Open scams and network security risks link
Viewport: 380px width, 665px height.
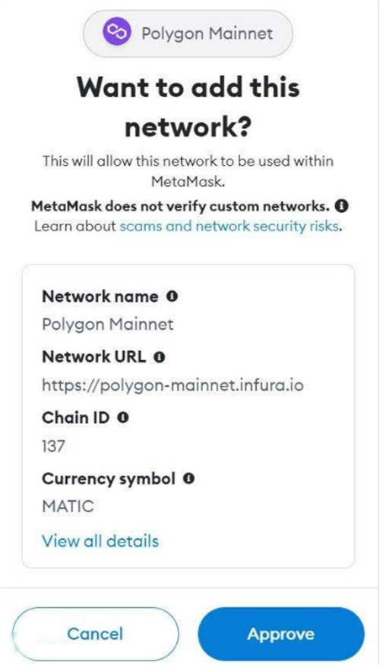tap(229, 226)
